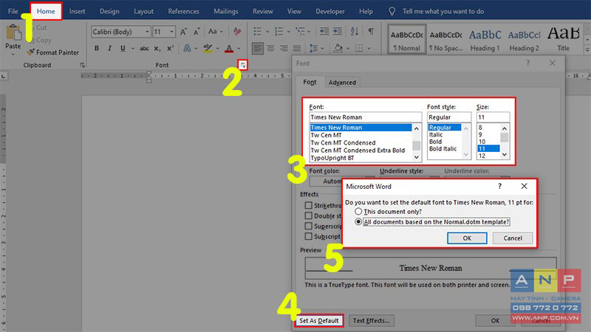591x332 pixels.
Task: Enable the Double strikethrough checkbox
Action: [x=308, y=215]
